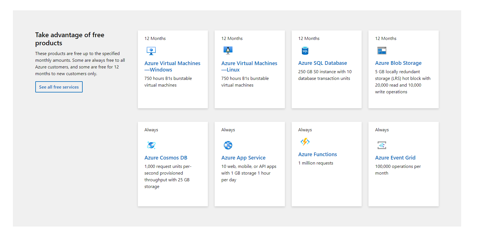The image size is (483, 231).
Task: Click the "1 million requests" description text
Action: click(315, 163)
